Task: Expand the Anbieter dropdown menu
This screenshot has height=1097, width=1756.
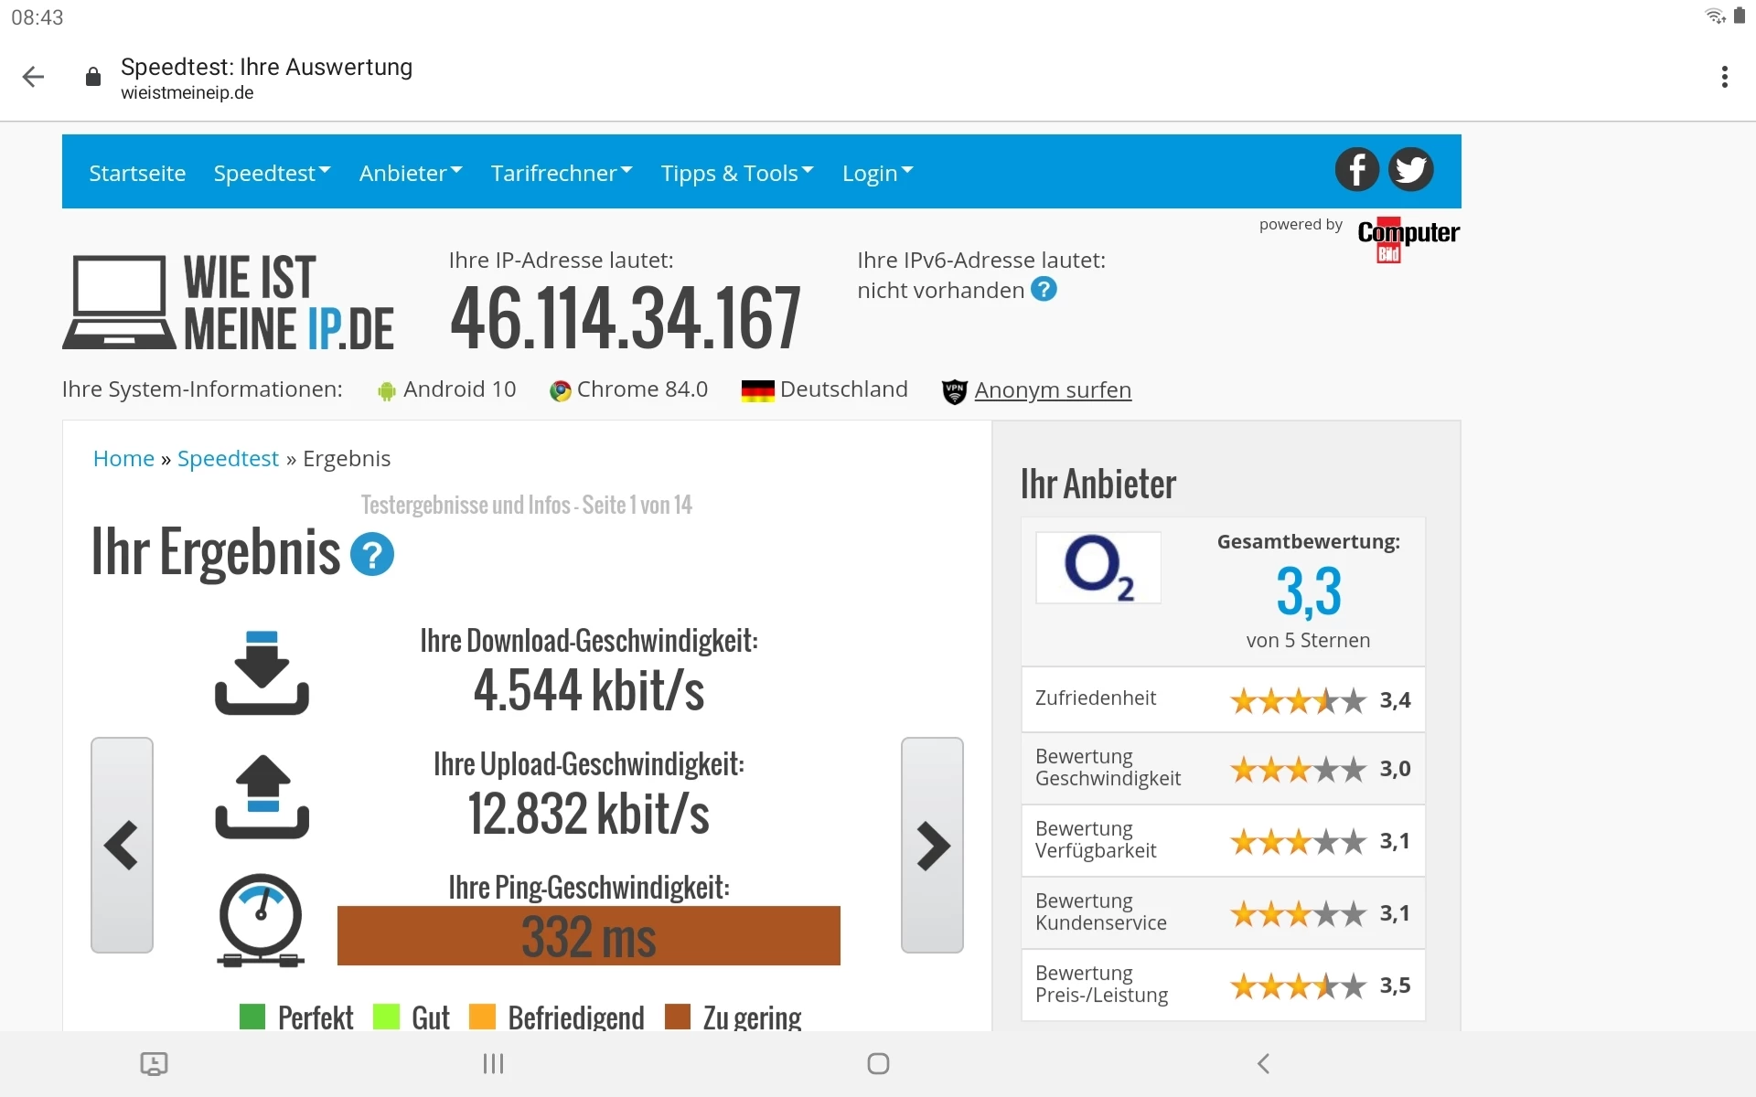Action: tap(411, 173)
